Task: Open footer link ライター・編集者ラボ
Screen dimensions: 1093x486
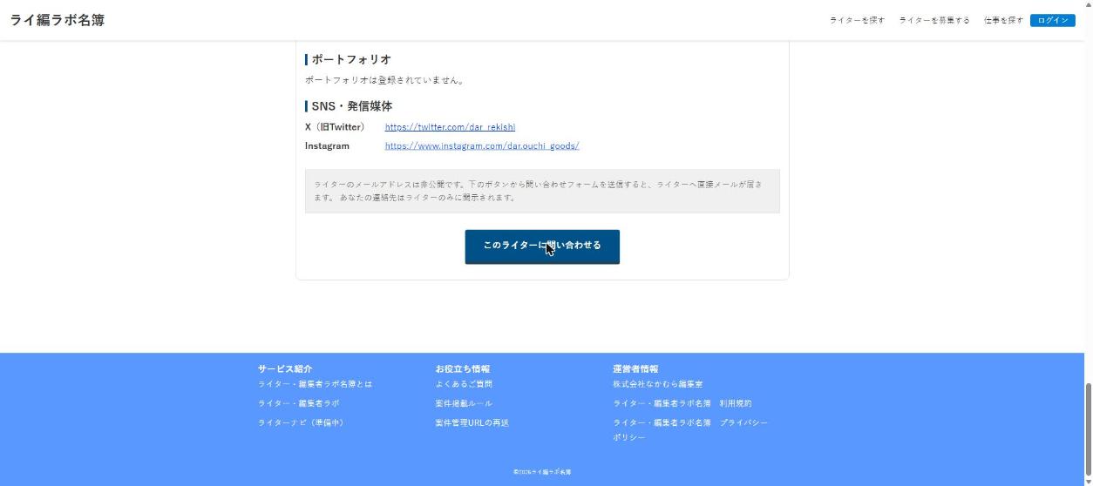Action: click(299, 403)
